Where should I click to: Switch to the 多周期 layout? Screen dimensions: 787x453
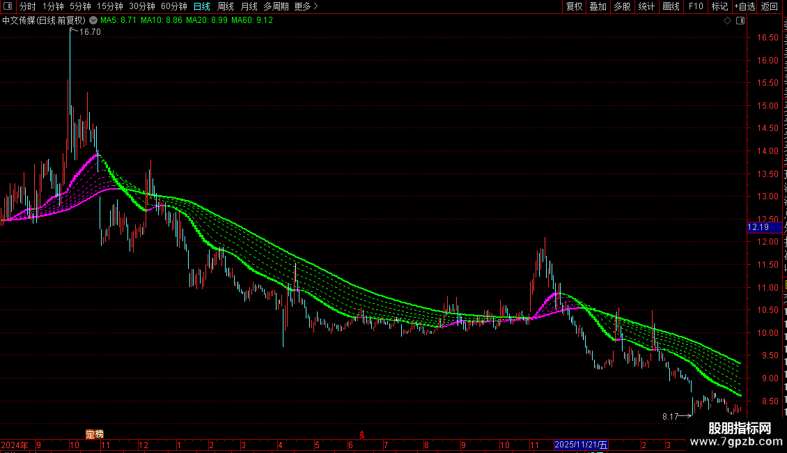(x=276, y=6)
